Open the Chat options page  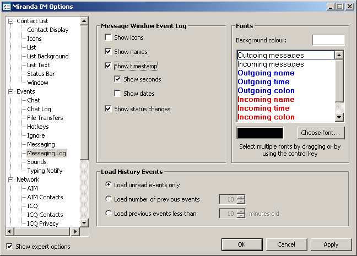pyautogui.click(x=34, y=100)
